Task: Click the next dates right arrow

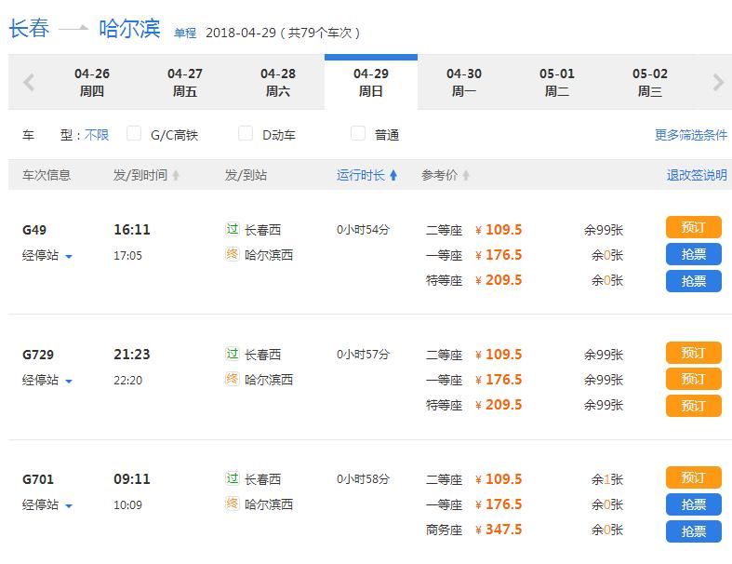Action: 717,83
